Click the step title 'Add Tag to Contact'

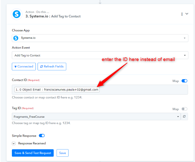pos(66,16)
